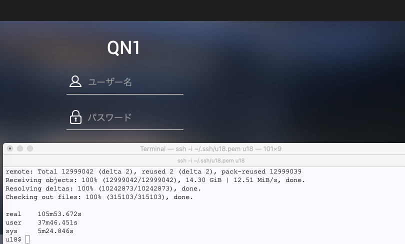Click the 'Checking out files' output line
This screenshot has width=405, height=244.
coord(99,197)
